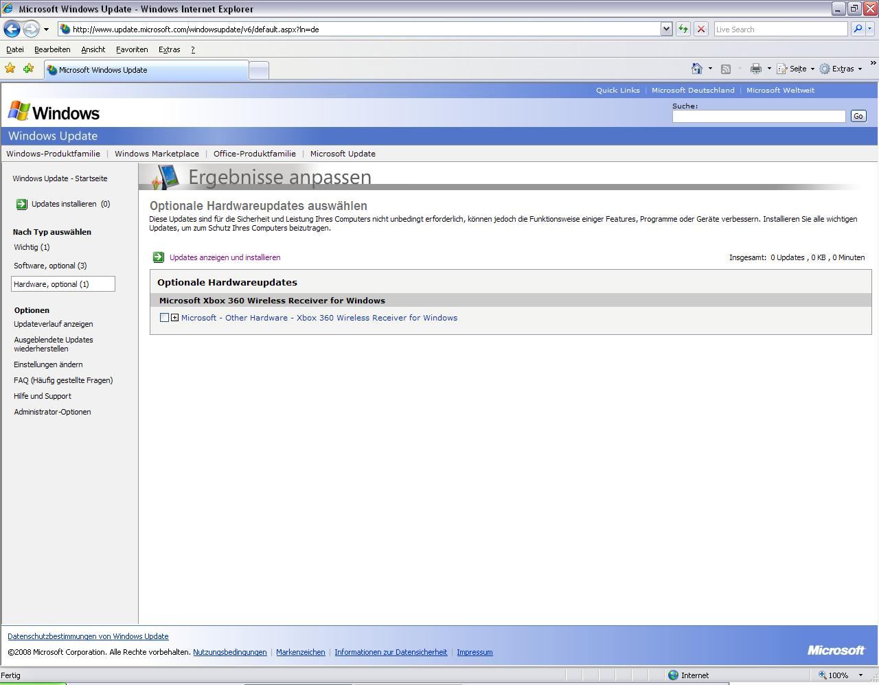Viewport: 879px width, 685px height.
Task: Check the Xbox 360 Wireless Receiver checkbox
Action: (x=164, y=317)
